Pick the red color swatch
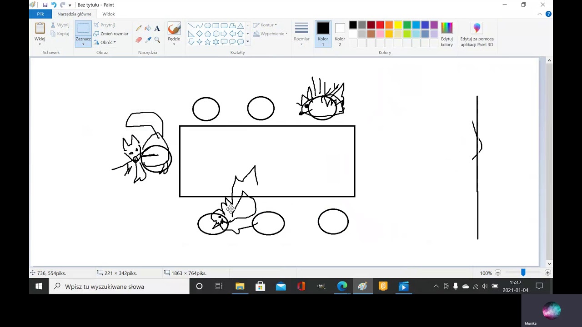The height and width of the screenshot is (327, 582). tap(380, 25)
